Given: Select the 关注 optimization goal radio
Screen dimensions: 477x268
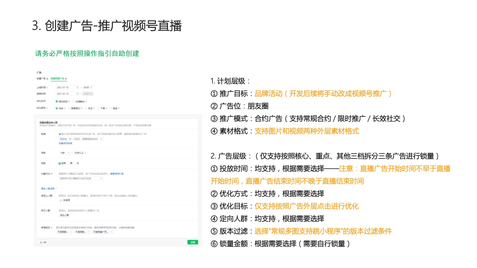Looking at the screenshot, I should click(86, 108).
